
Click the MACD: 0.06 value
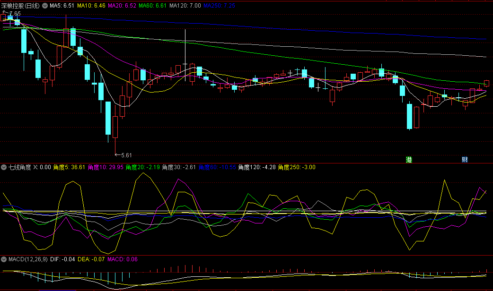coord(123,259)
